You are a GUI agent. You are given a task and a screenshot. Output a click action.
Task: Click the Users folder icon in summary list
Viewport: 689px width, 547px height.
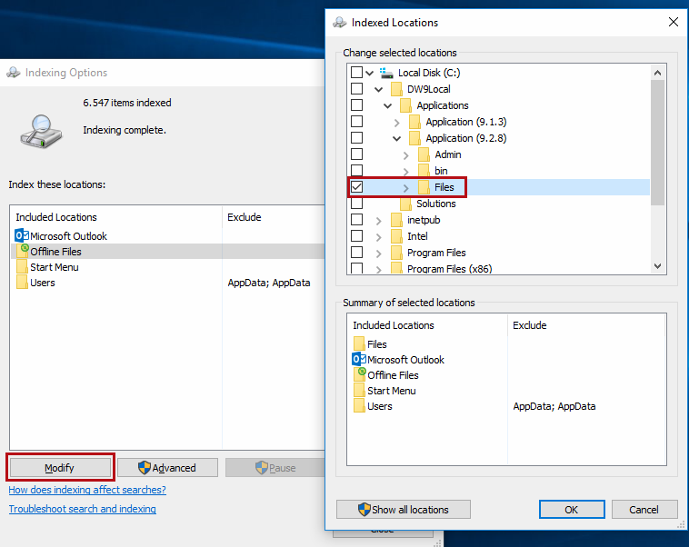pos(359,406)
